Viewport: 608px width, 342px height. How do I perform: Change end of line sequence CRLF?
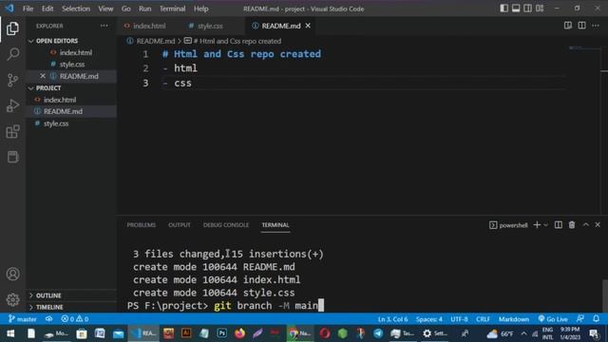(x=483, y=319)
